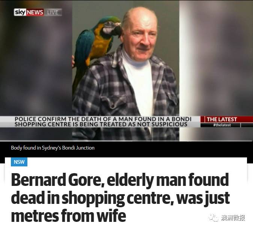The image size is (253, 229).
Task: Click the police confirm news ticker text
Action: 103,122
